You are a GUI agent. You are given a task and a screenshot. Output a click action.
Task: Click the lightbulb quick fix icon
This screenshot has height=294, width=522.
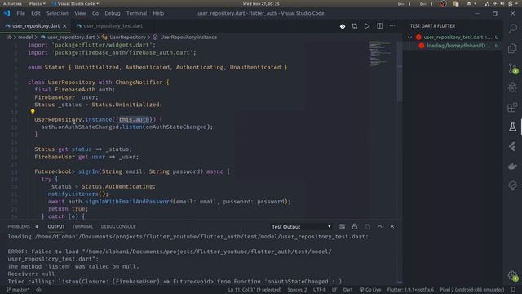[x=33, y=112]
